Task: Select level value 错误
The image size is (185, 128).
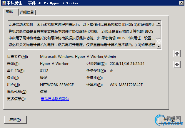Action: (x=44, y=78)
